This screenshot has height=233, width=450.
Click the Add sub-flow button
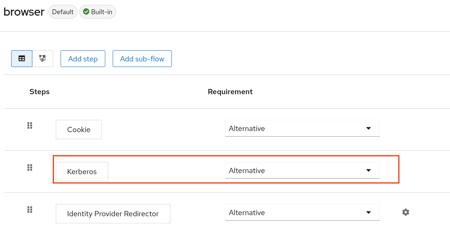click(142, 59)
